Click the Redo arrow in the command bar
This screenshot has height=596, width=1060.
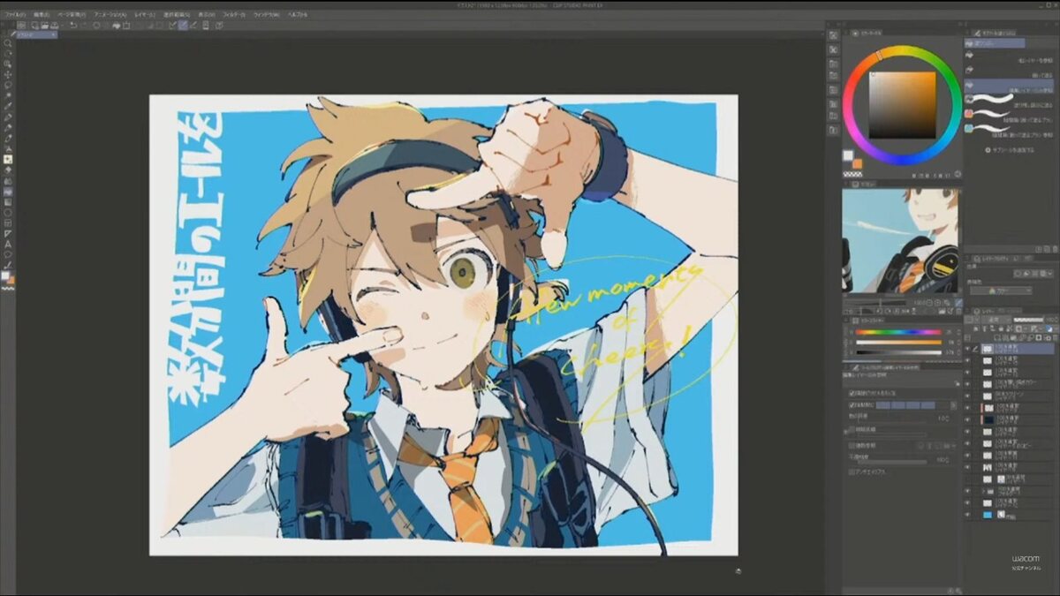click(x=83, y=25)
